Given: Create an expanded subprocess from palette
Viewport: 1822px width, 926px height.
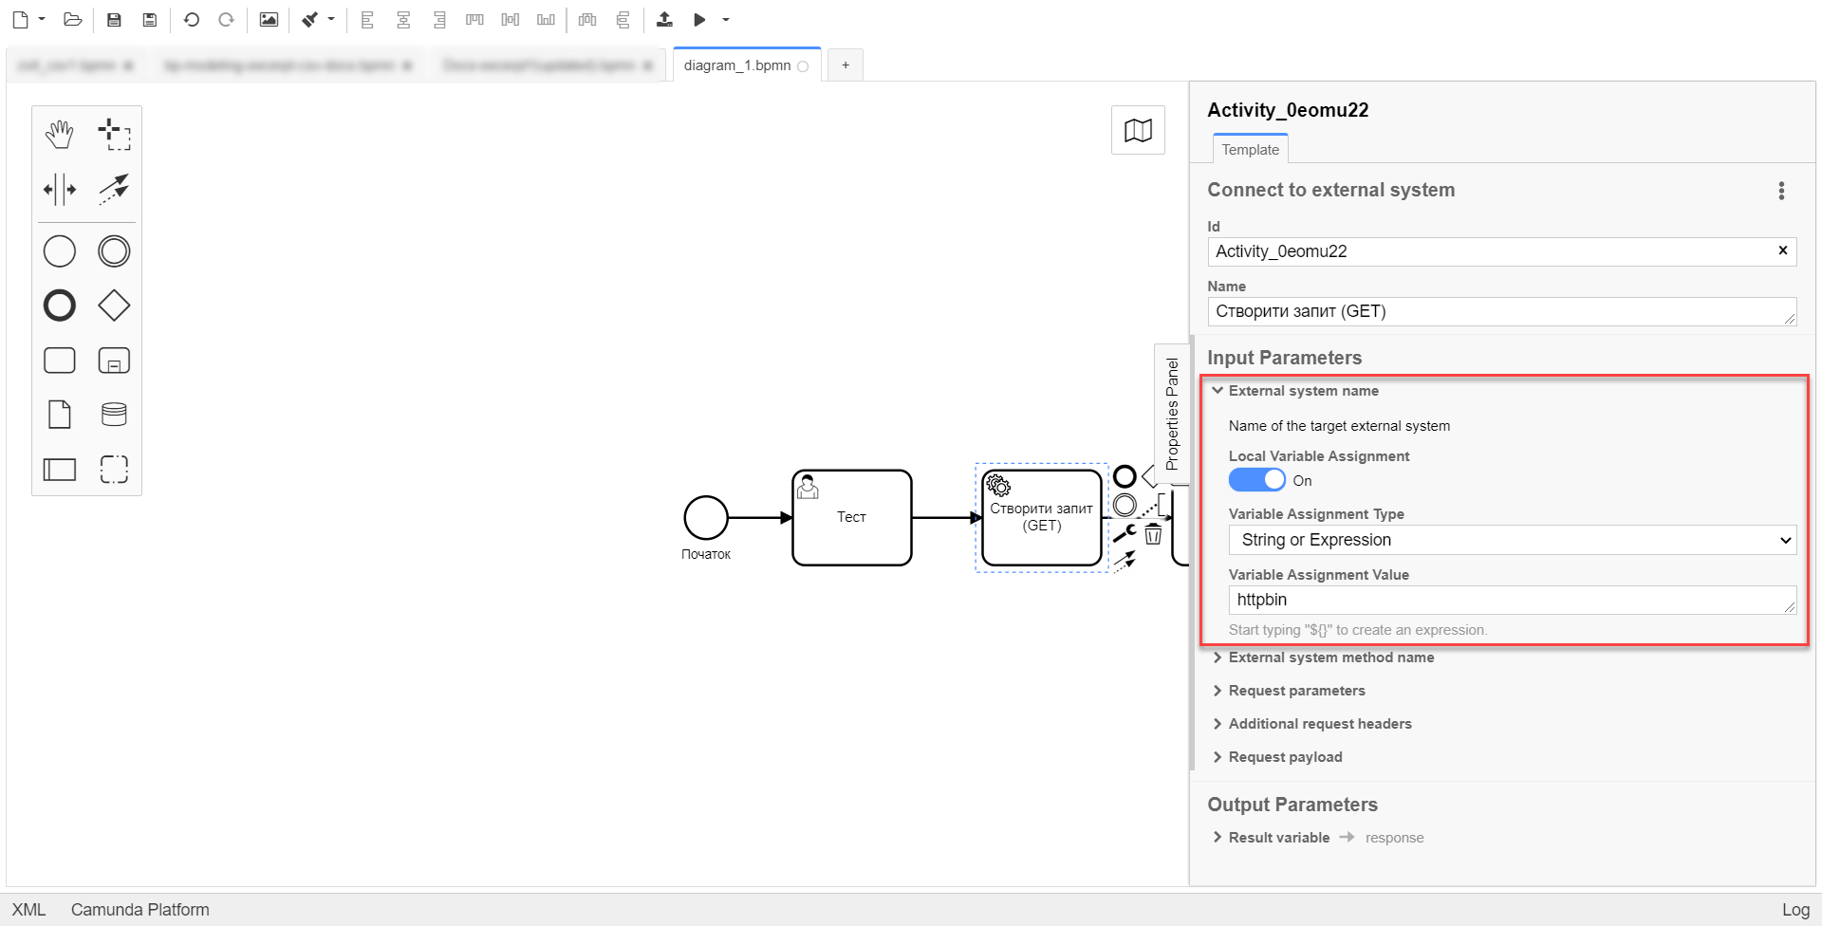Looking at the screenshot, I should pyautogui.click(x=114, y=361).
